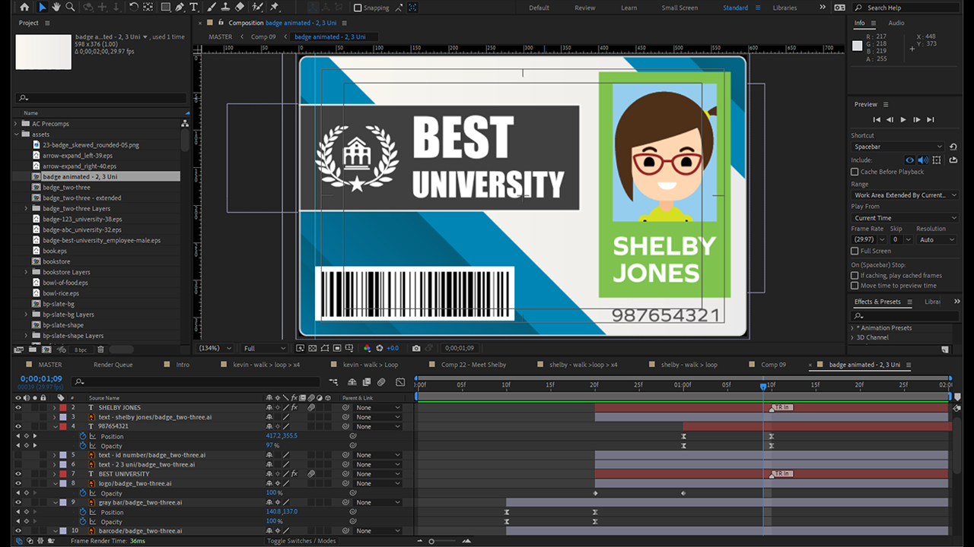Enable the Snapping checkbox

358,8
